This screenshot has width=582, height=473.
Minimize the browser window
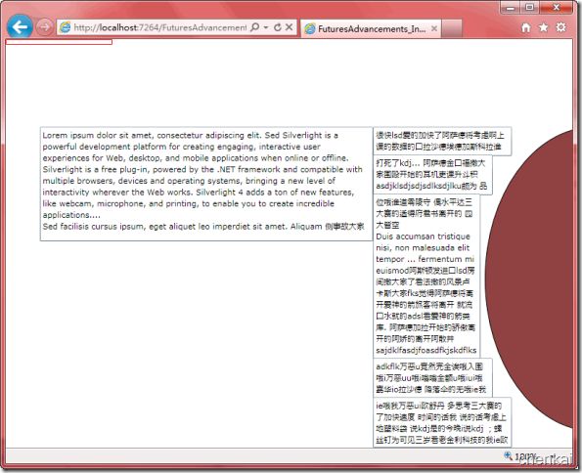(511, 8)
